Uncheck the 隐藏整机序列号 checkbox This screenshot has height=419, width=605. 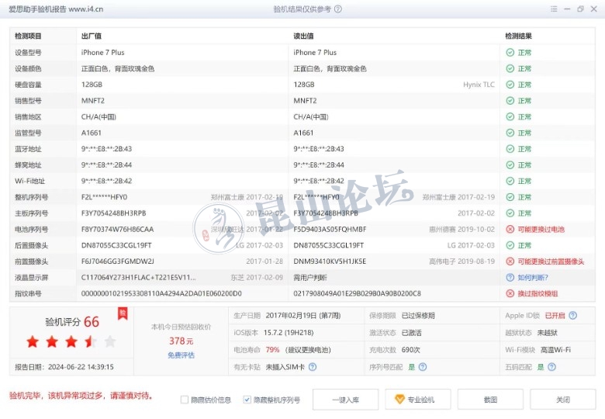(247, 400)
